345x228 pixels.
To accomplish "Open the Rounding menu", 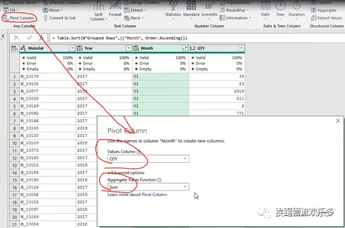I will 234,10.
